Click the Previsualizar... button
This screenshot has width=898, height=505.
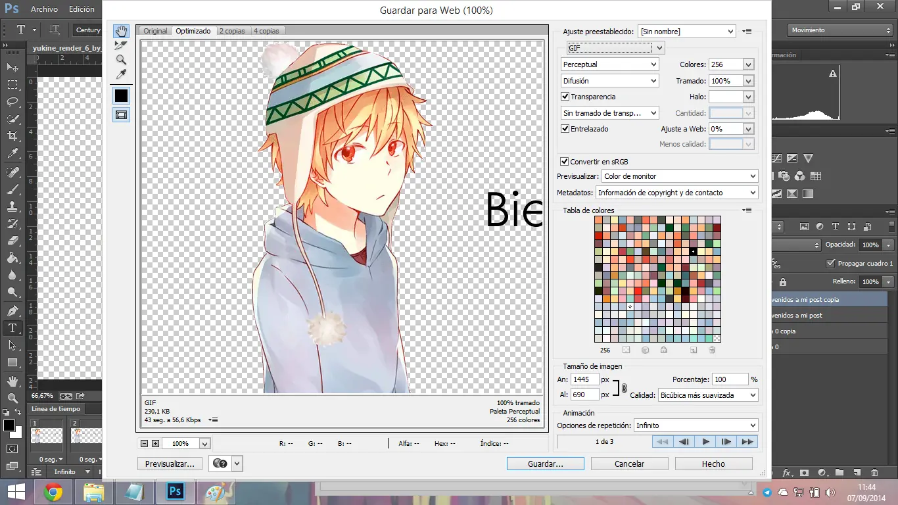point(170,464)
